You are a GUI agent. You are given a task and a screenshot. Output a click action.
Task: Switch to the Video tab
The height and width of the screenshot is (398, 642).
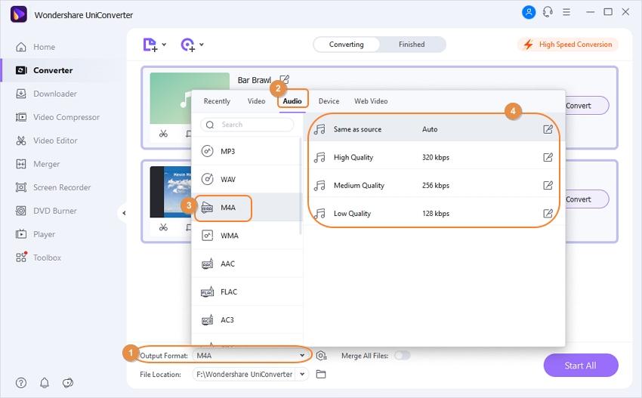click(x=256, y=101)
